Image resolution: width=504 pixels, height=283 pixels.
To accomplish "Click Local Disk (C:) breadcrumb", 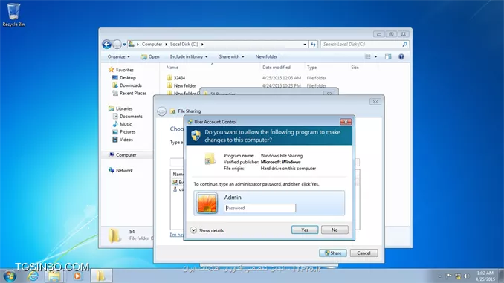I will coord(184,44).
